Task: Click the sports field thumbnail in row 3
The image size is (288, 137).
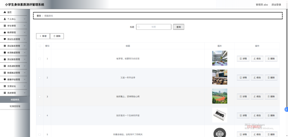Action: click(x=220, y=96)
